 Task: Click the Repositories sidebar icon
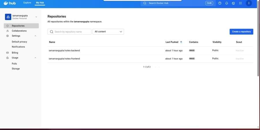(7, 26)
